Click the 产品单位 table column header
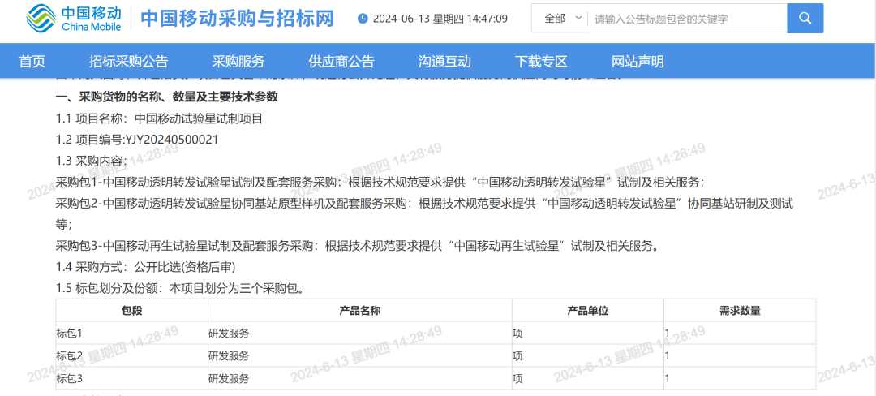876x396 pixels. [x=588, y=311]
